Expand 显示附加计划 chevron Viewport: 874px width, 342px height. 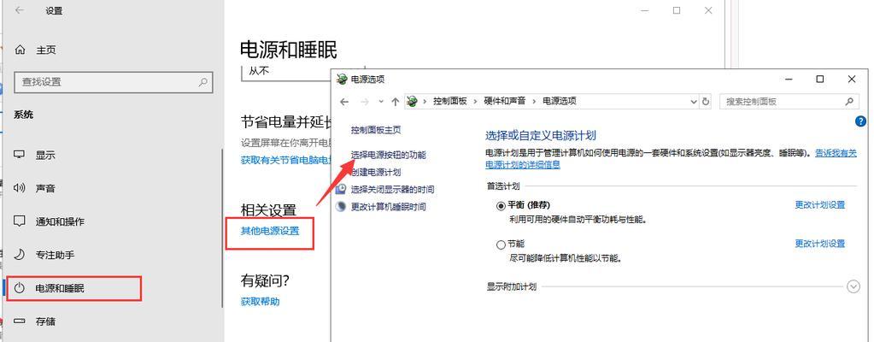click(x=853, y=286)
